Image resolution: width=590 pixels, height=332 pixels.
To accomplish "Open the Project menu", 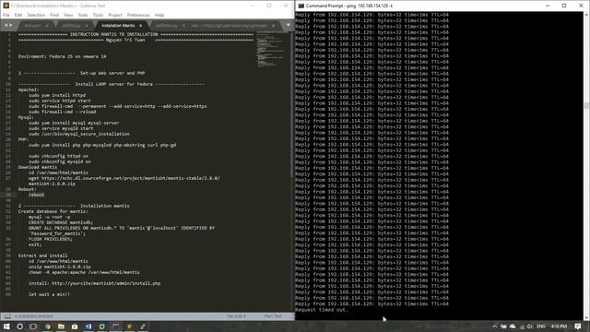I will pos(115,15).
